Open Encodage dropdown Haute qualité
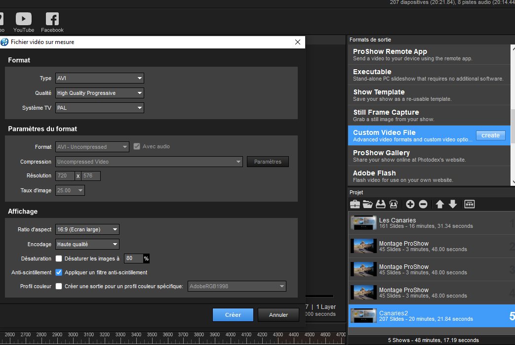This screenshot has width=515, height=345. coord(87,244)
